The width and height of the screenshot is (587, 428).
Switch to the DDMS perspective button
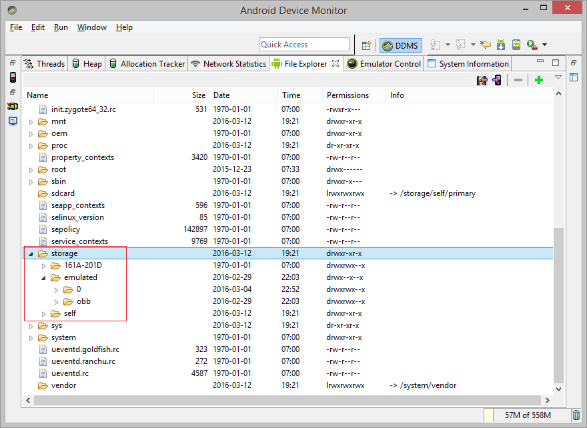pos(401,45)
